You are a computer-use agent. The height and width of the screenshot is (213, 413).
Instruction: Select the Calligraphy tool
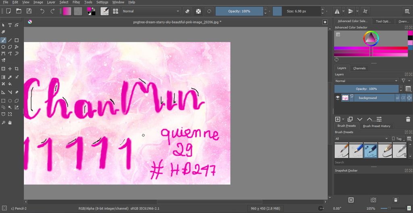3,32
